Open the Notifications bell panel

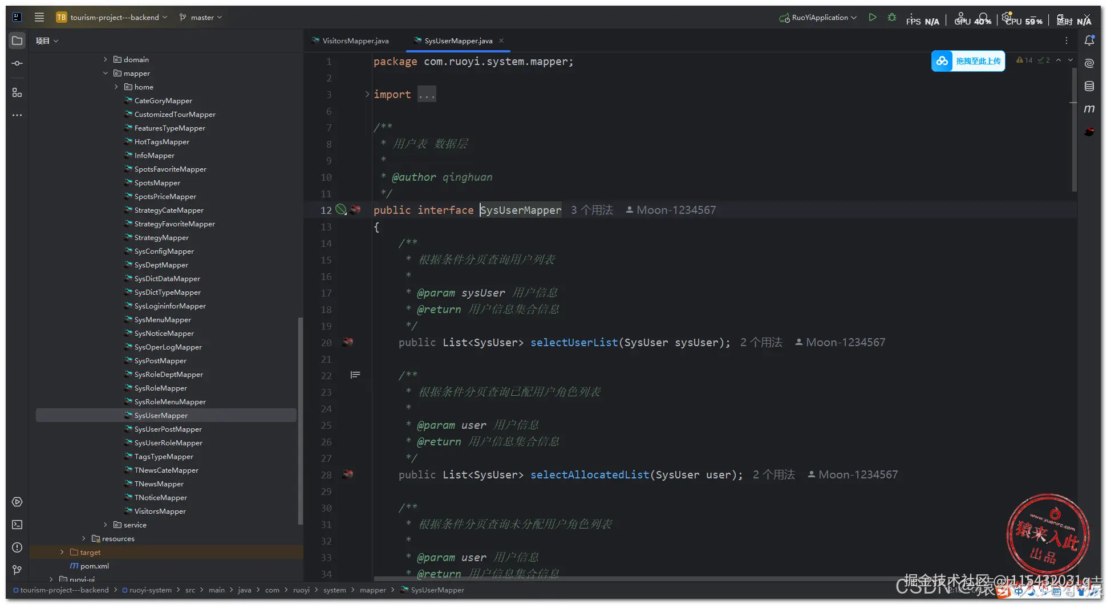click(1089, 40)
